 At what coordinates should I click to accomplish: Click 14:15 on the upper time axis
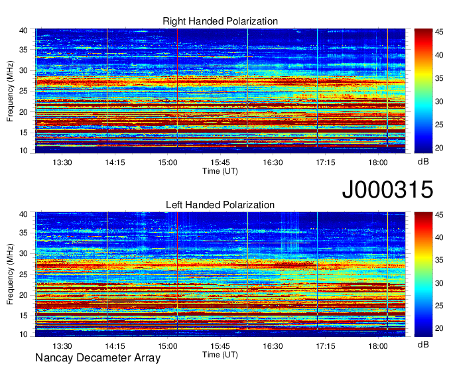tap(115, 162)
